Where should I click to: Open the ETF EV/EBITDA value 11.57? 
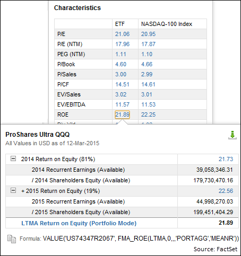coord(122,104)
